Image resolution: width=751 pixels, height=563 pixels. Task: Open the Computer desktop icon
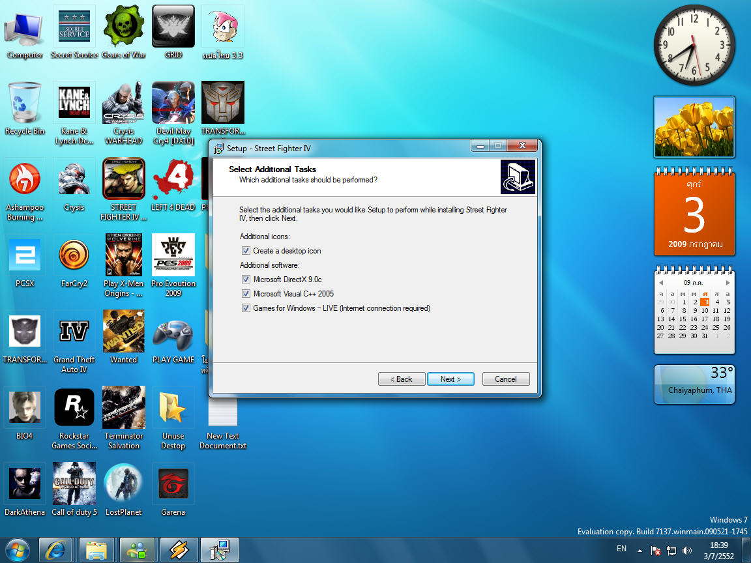(24, 33)
